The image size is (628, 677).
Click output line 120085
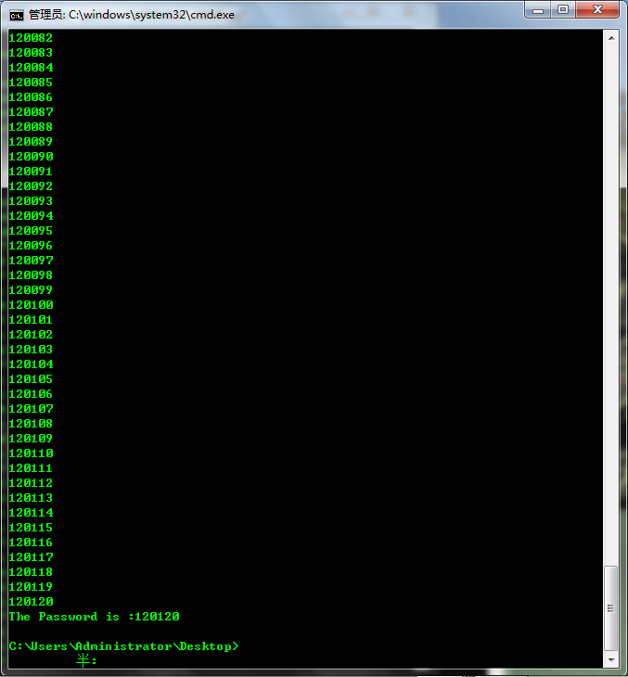click(x=31, y=83)
